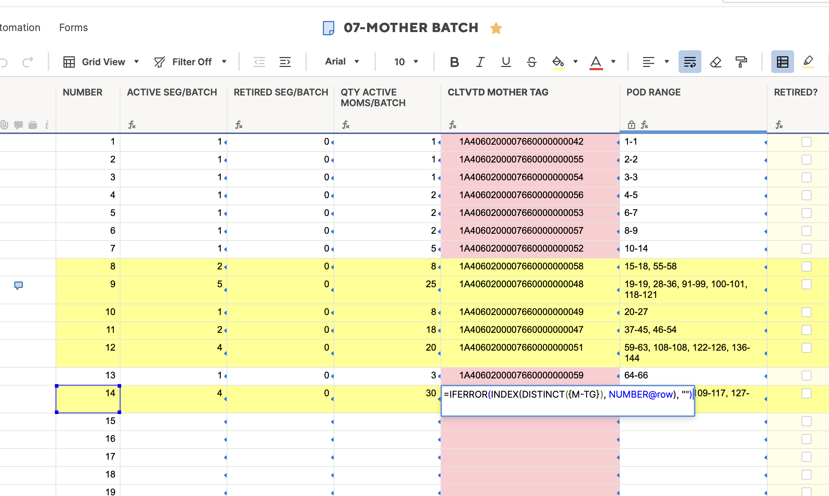829x496 pixels.
Task: Click the Filter funnel icon
Action: click(x=160, y=62)
